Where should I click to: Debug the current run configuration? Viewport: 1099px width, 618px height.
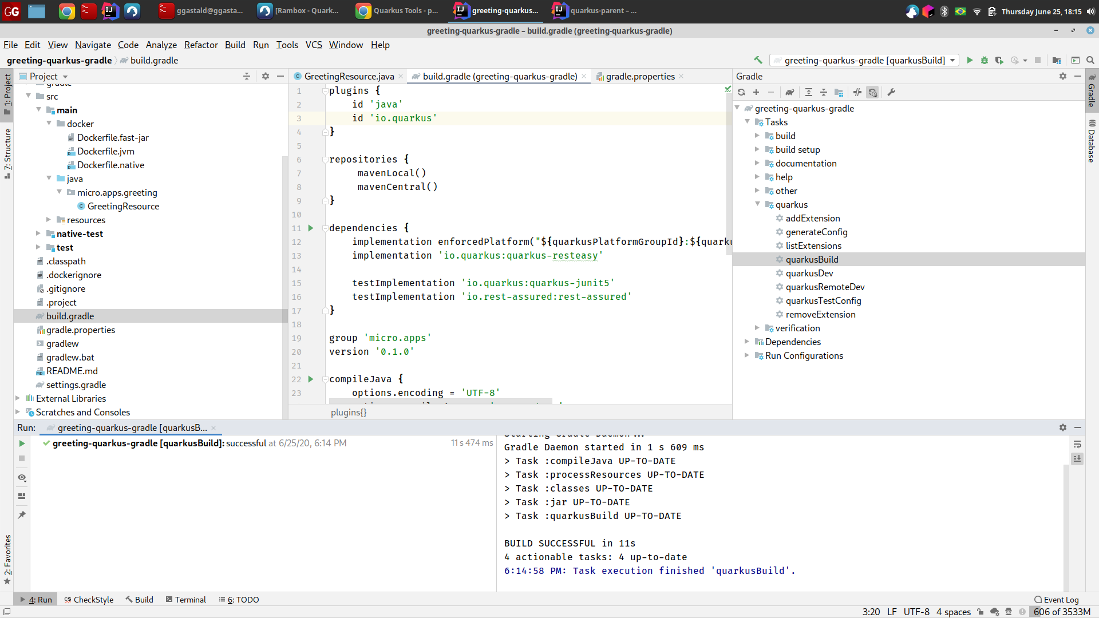(x=985, y=60)
